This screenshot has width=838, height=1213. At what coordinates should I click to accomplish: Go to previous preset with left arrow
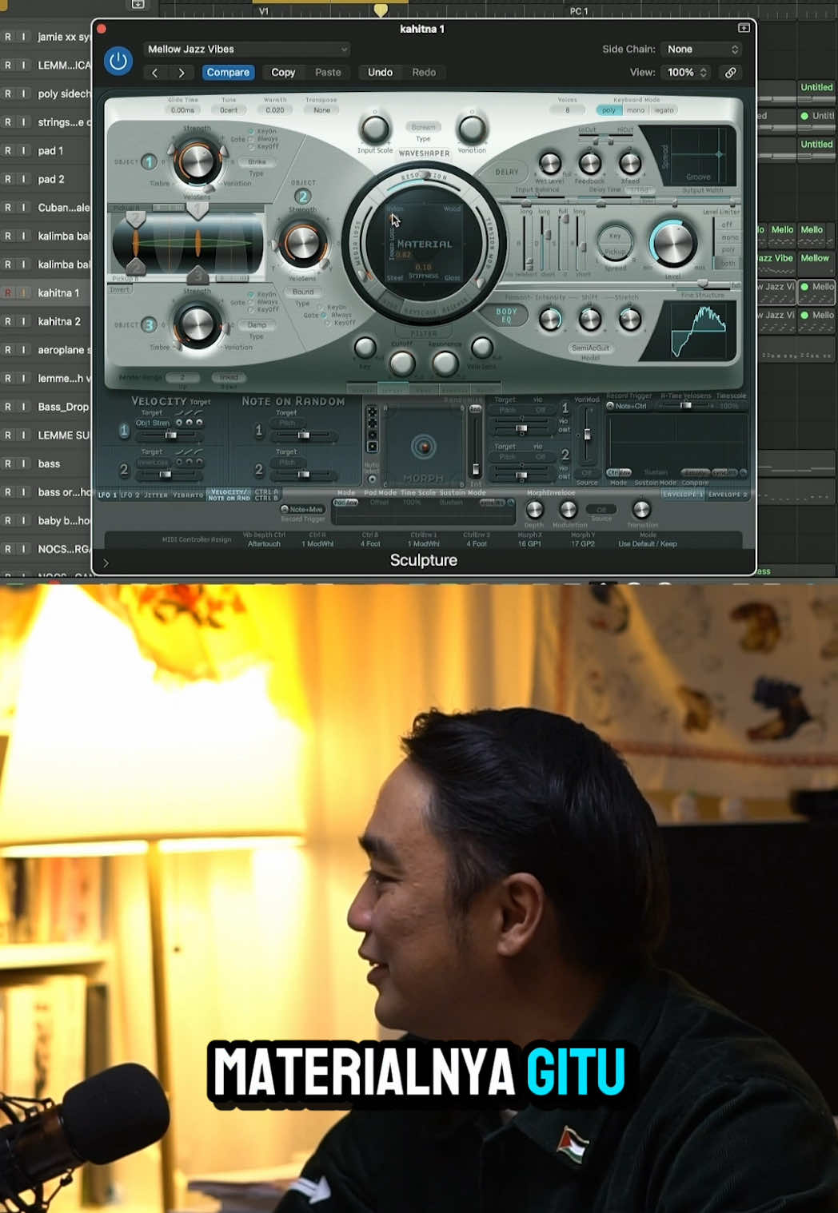155,73
